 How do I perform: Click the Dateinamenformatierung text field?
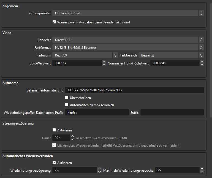(134, 90)
